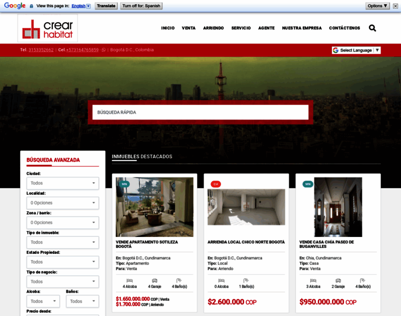Click bathroom icon on Chía house card
Screen dimensions: 401x316
(x=362, y=281)
